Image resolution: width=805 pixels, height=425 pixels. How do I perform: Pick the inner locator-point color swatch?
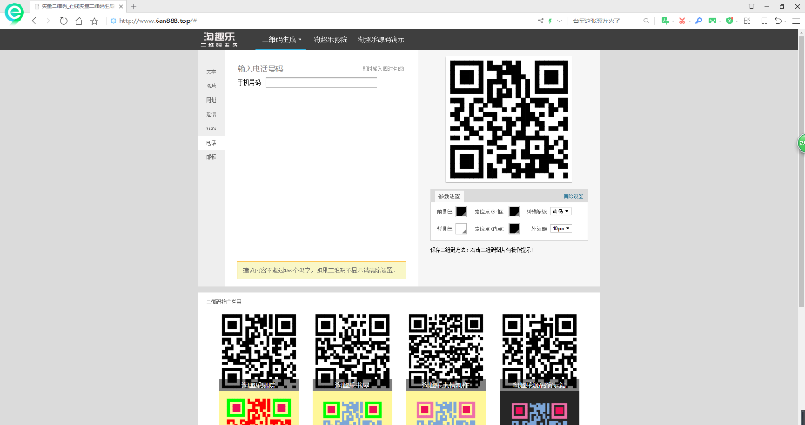coord(514,229)
